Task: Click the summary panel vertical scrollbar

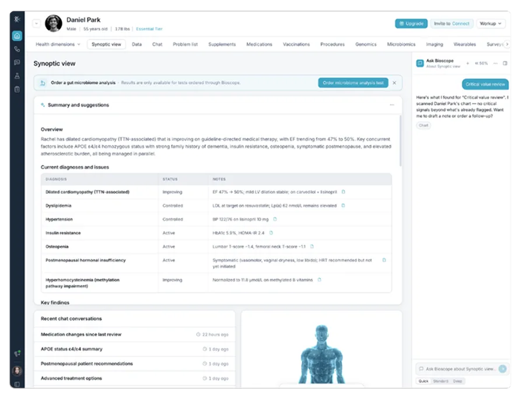Action: 400,141
